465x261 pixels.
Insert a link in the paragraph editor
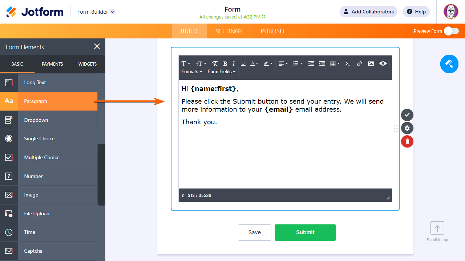tap(359, 63)
